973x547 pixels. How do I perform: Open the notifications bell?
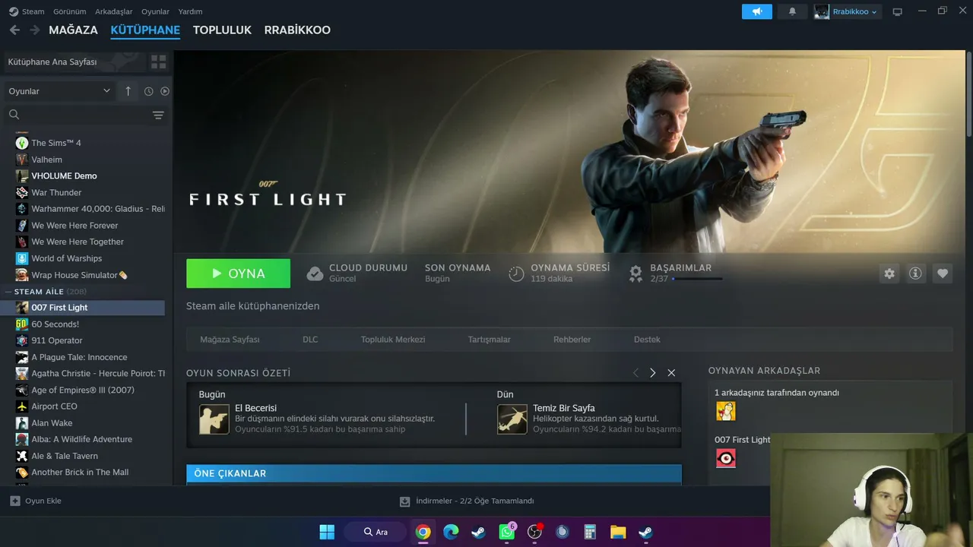click(792, 11)
